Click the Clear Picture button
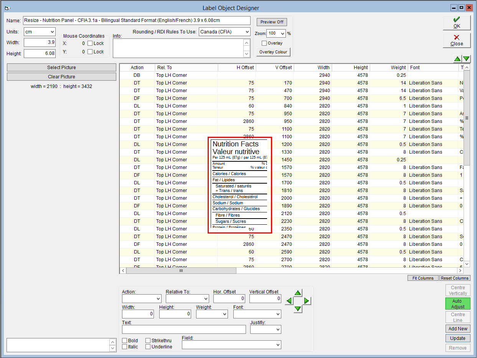The image size is (477, 358). click(x=61, y=77)
